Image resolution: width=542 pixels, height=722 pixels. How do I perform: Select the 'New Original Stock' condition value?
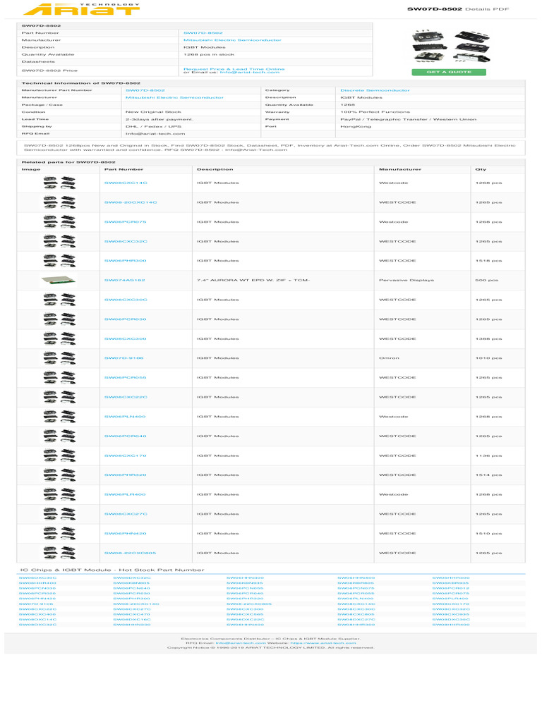pyautogui.click(x=153, y=112)
